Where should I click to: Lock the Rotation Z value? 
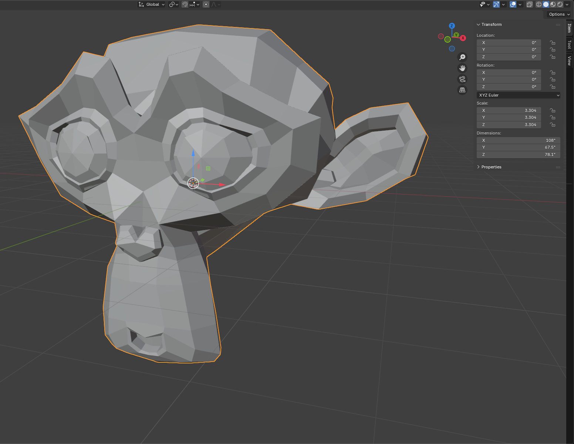point(553,87)
